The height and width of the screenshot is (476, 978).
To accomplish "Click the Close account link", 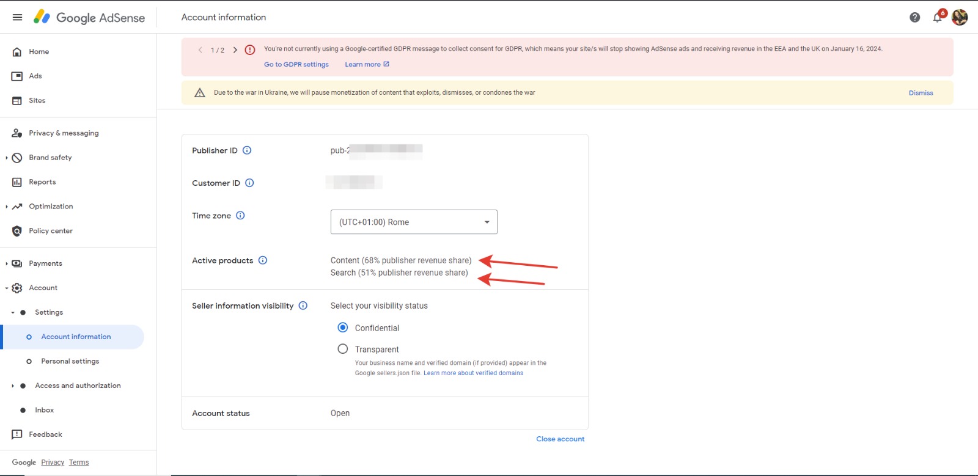I will point(561,439).
